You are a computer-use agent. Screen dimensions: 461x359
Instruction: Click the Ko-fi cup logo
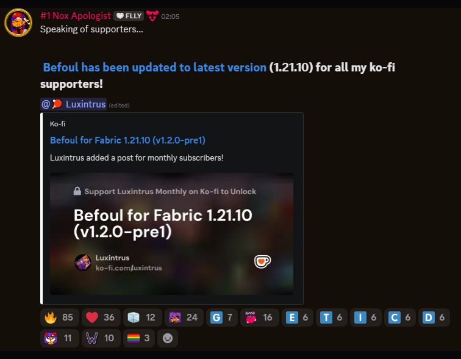262,261
